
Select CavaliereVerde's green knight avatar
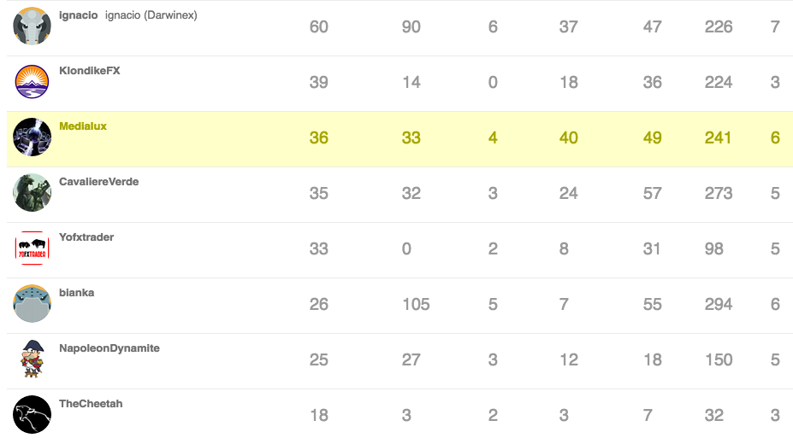[33, 193]
